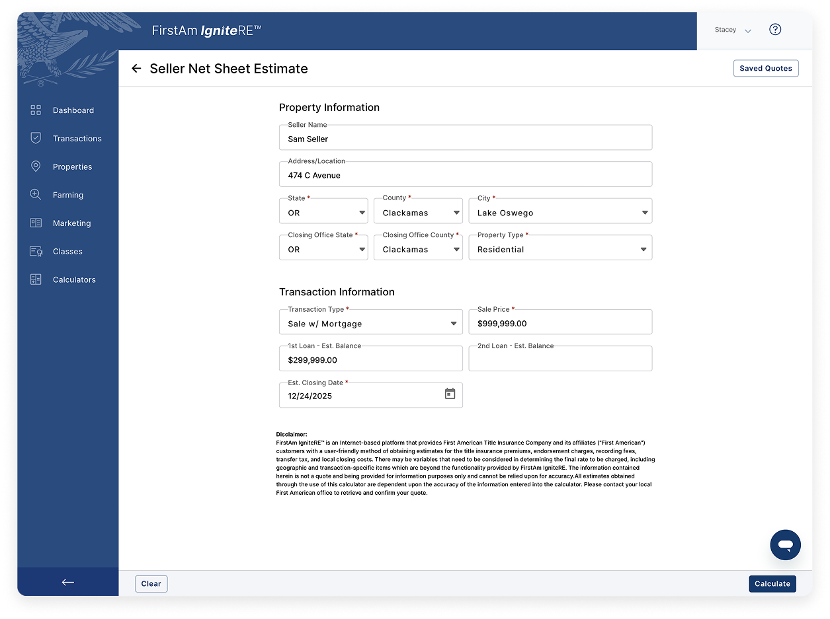The image size is (830, 619).
Task: Open the chat bubble widget
Action: [x=785, y=545]
